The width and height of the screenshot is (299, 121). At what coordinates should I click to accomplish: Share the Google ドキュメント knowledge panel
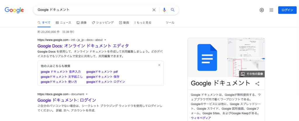pyautogui.click(x=258, y=83)
